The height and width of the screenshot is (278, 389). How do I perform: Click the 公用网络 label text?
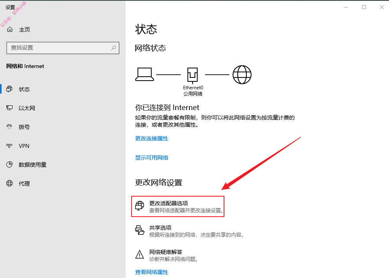click(193, 94)
